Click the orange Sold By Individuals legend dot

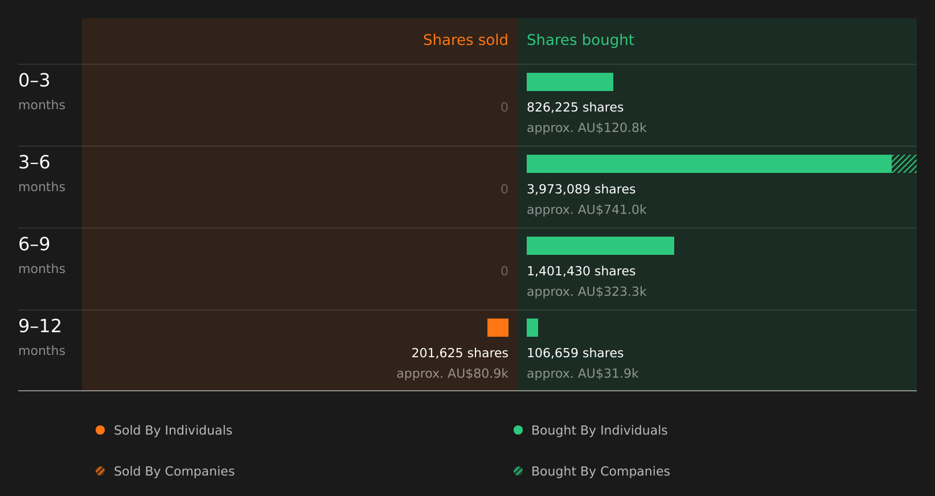coord(100,430)
